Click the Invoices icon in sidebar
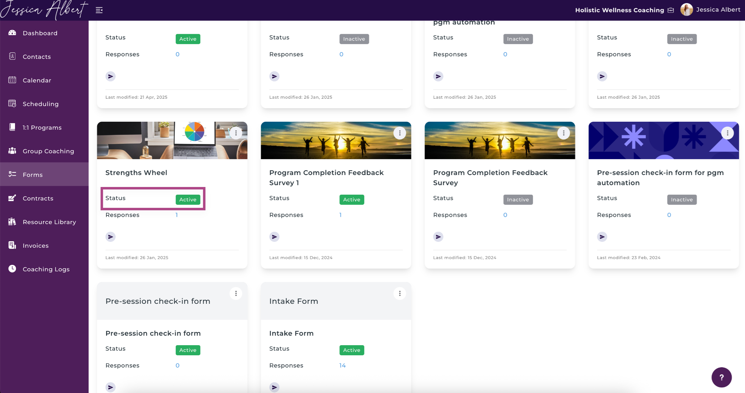 click(x=12, y=245)
